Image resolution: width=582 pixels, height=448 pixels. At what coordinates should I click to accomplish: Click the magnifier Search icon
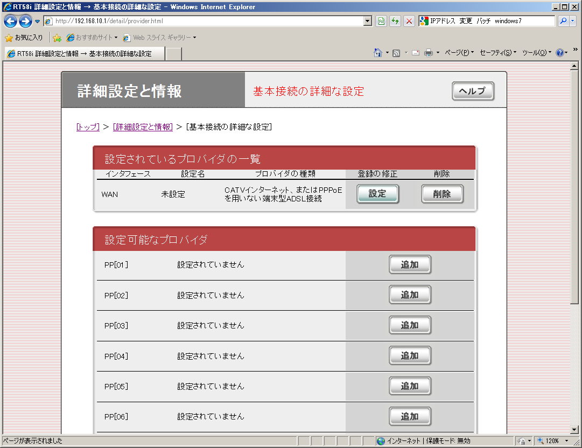pos(563,21)
